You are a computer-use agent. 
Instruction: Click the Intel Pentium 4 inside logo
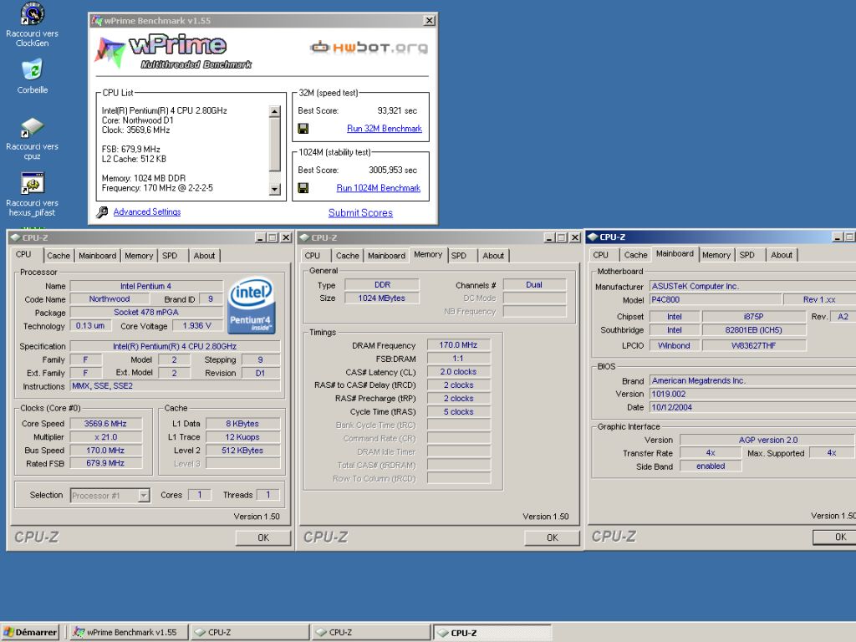pyautogui.click(x=251, y=305)
